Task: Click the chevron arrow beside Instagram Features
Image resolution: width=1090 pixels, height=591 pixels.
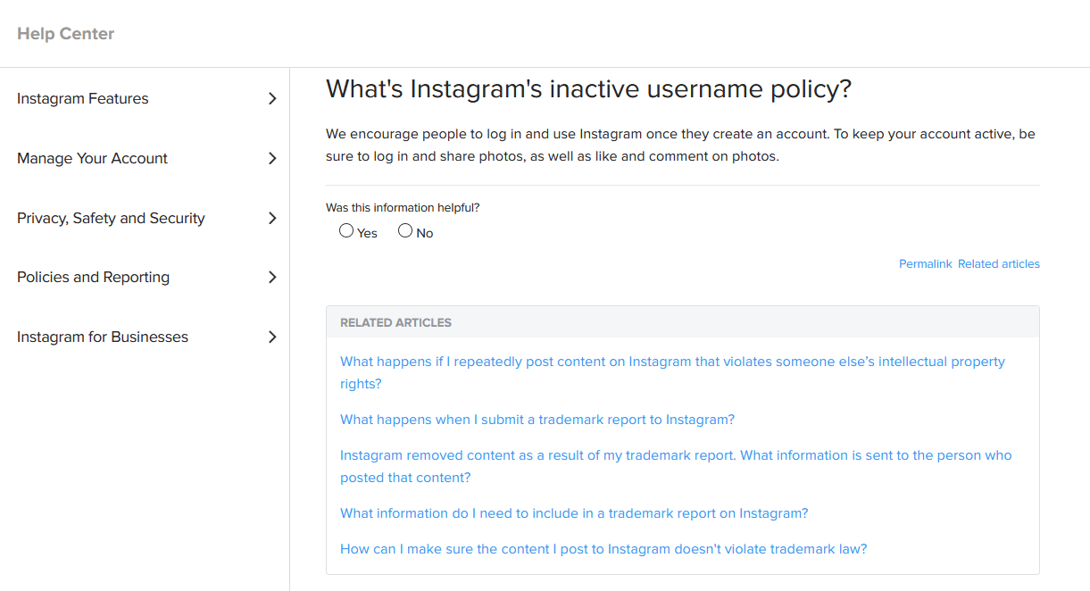Action: 273,99
